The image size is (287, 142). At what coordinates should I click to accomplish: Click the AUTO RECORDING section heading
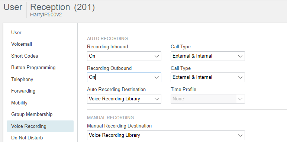[107, 39]
